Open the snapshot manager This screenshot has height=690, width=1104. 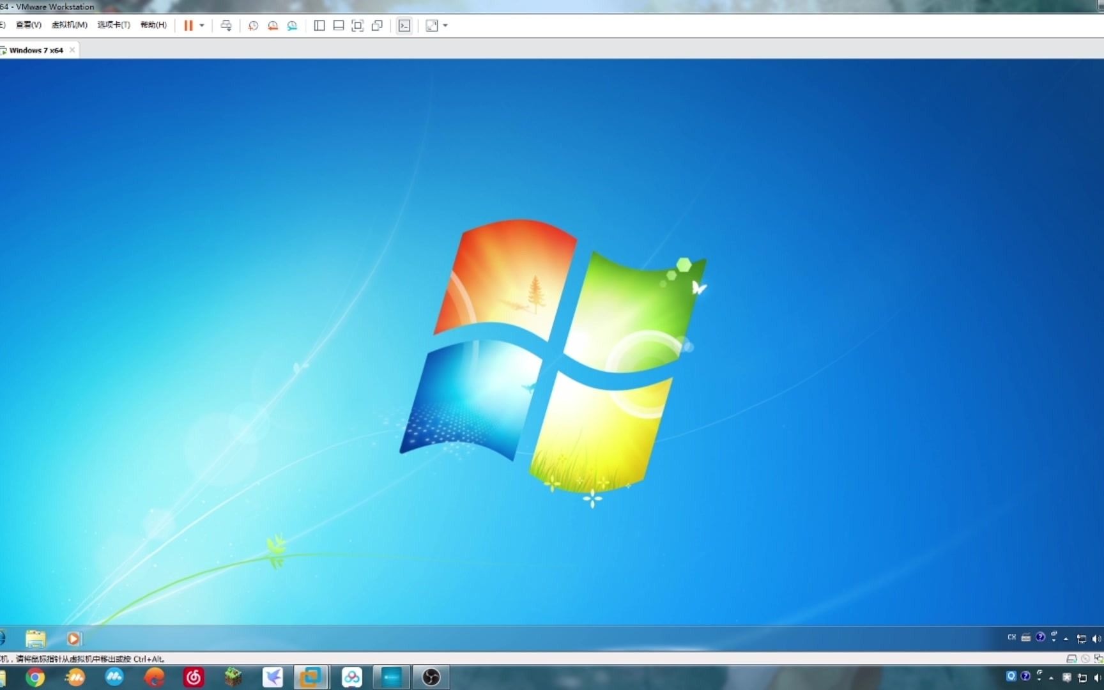tap(292, 26)
